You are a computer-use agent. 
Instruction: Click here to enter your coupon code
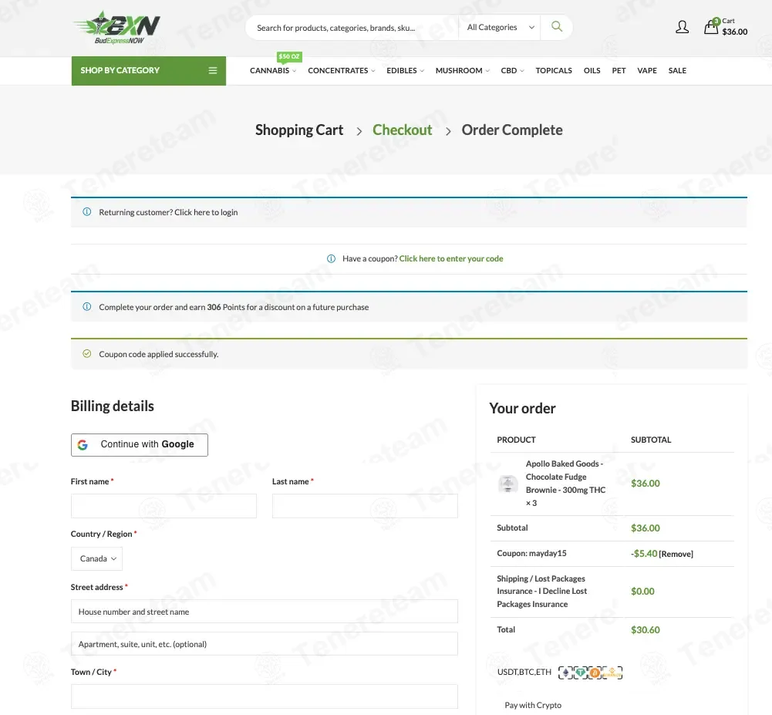point(451,258)
